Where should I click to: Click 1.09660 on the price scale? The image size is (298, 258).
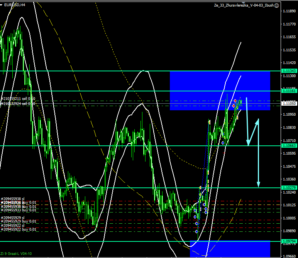pyautogui.click(x=289, y=256)
